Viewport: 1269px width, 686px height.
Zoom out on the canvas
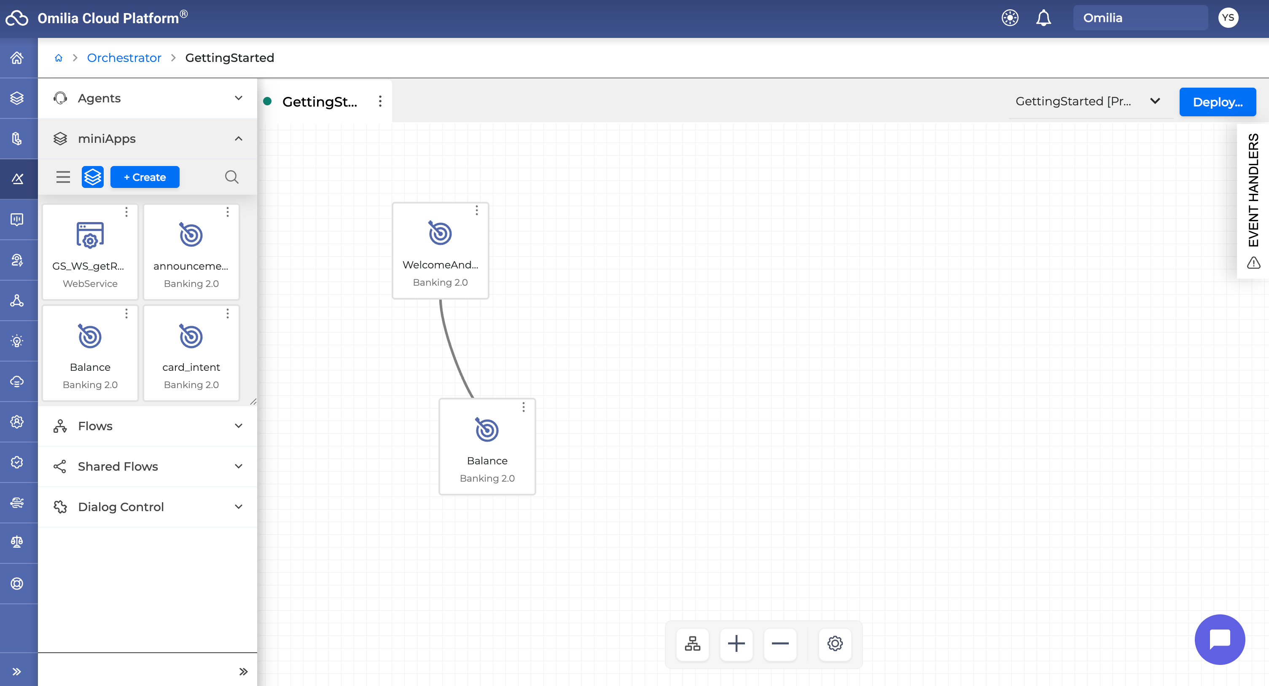tap(780, 643)
